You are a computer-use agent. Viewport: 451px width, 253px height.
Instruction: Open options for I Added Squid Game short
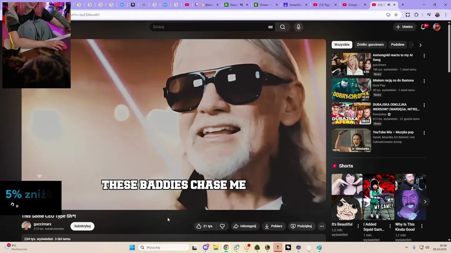390,226
